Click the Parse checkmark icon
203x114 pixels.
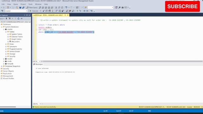tap(43, 11)
